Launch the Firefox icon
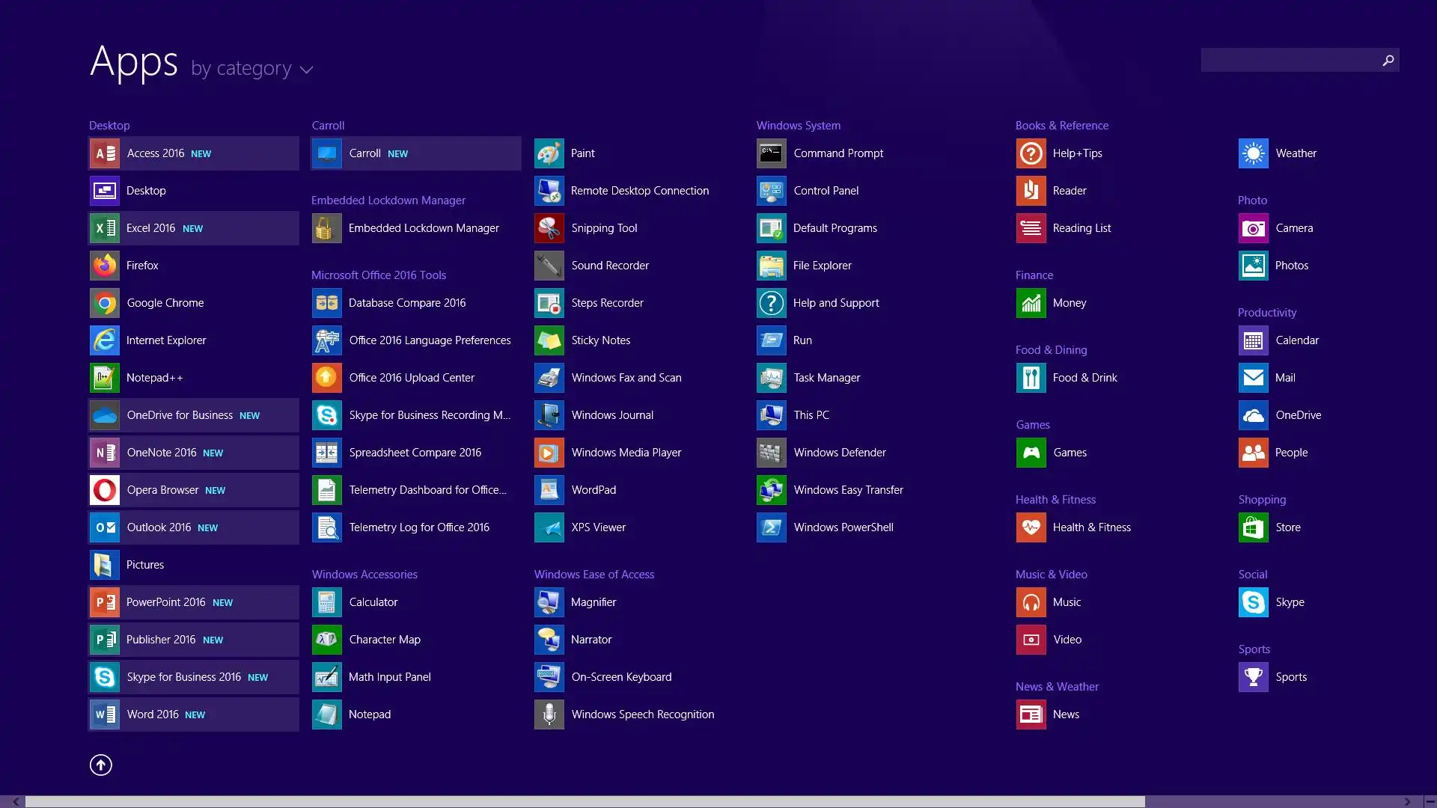The image size is (1437, 808). click(104, 266)
